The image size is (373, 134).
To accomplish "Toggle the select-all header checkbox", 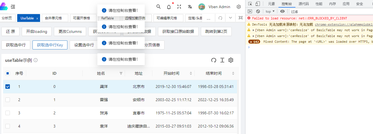I will [8, 73].
